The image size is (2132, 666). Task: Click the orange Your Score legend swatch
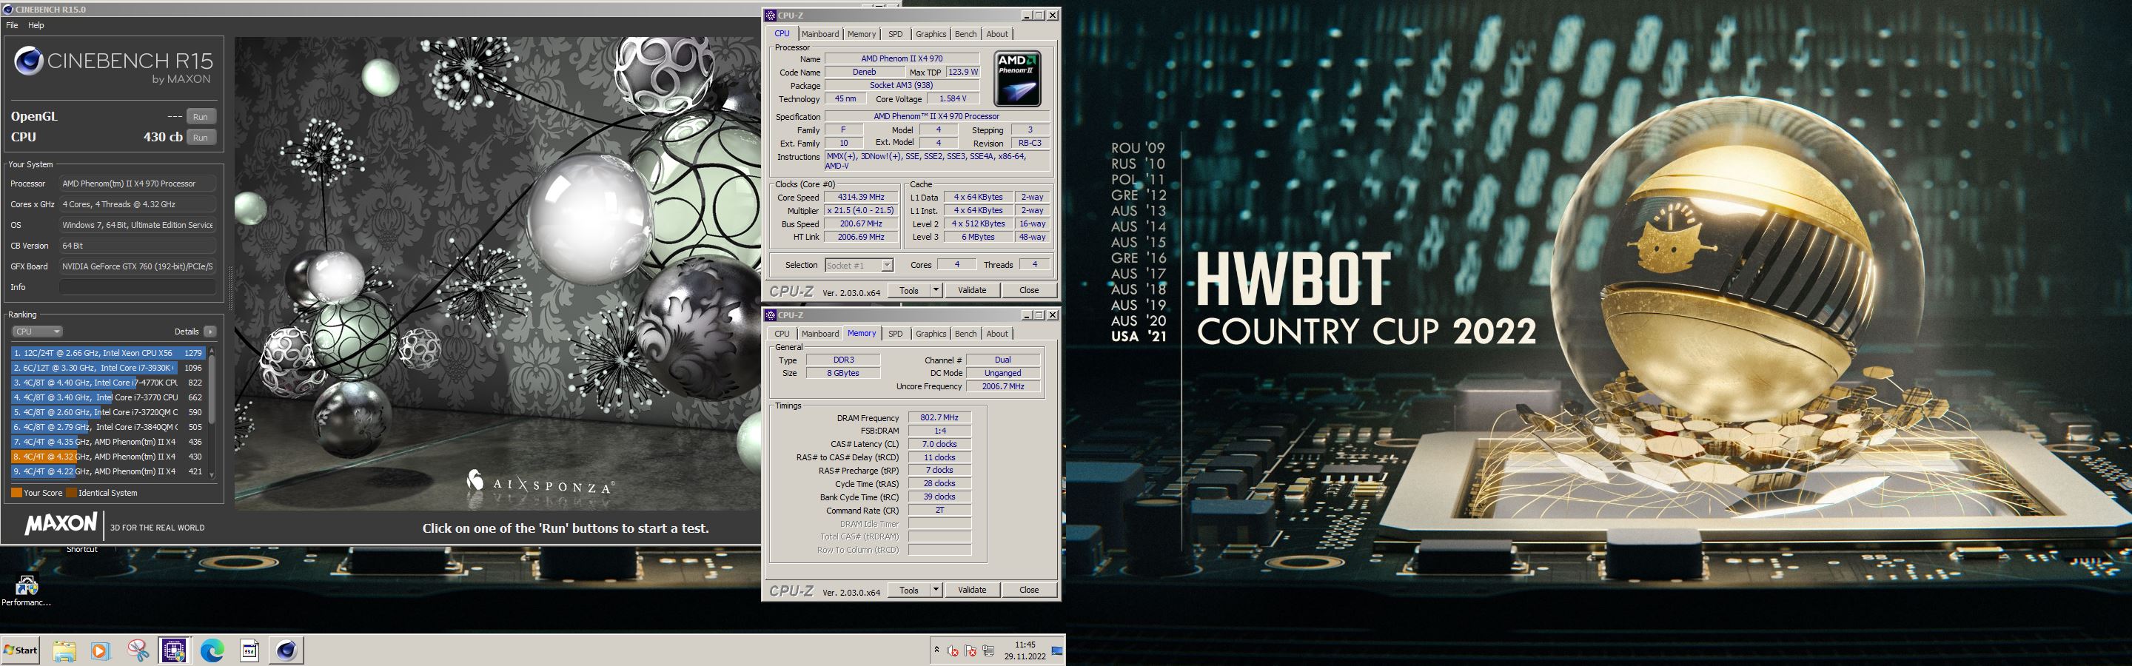pyautogui.click(x=16, y=493)
